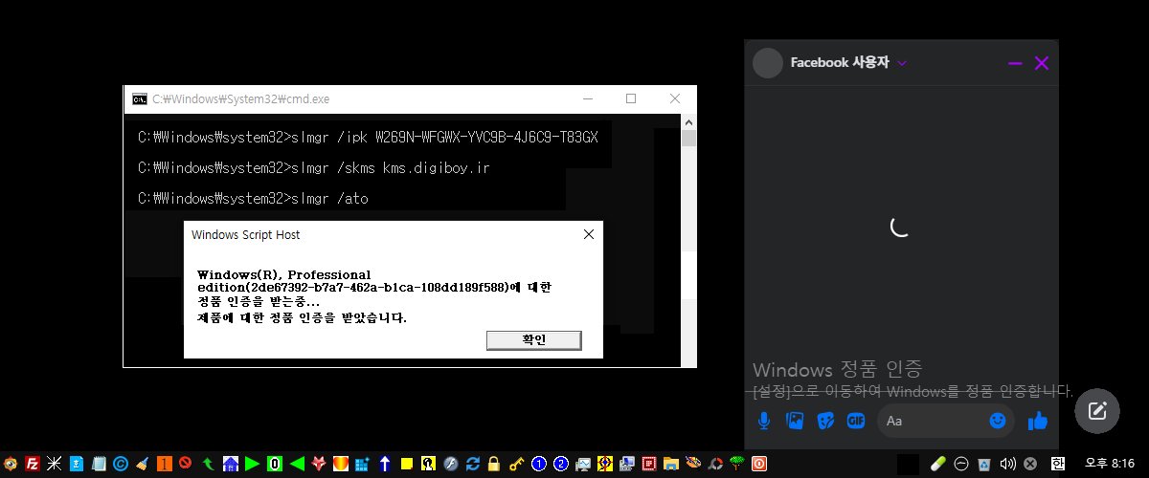Click the 확인 button in Windows Script Host
The height and width of the screenshot is (478, 1149).
pyautogui.click(x=533, y=340)
